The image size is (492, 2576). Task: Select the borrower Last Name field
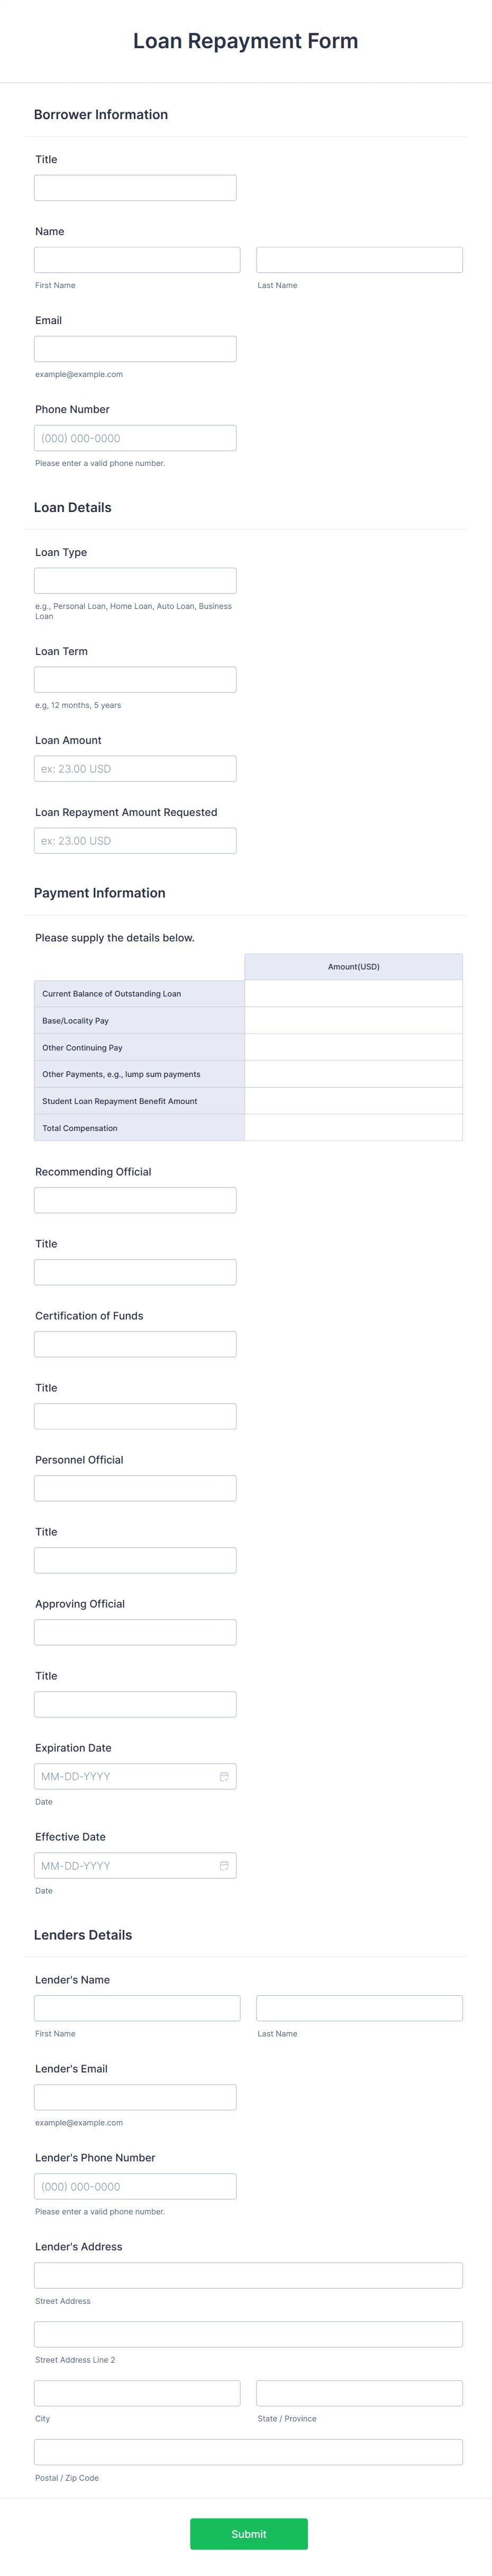pos(360,259)
